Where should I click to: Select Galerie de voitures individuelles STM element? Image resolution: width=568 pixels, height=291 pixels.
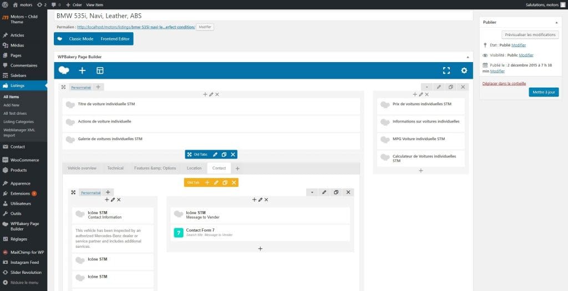pyautogui.click(x=211, y=139)
